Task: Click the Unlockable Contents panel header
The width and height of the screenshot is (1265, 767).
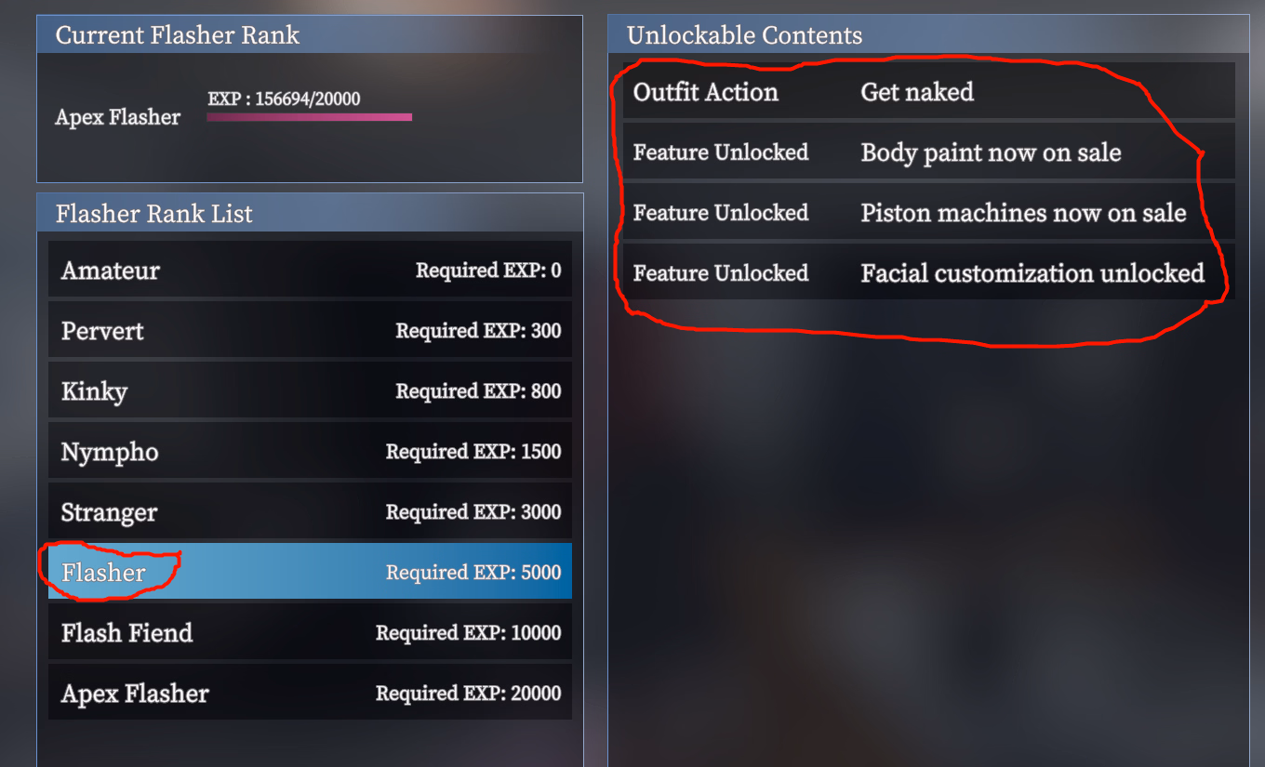Action: click(x=928, y=35)
